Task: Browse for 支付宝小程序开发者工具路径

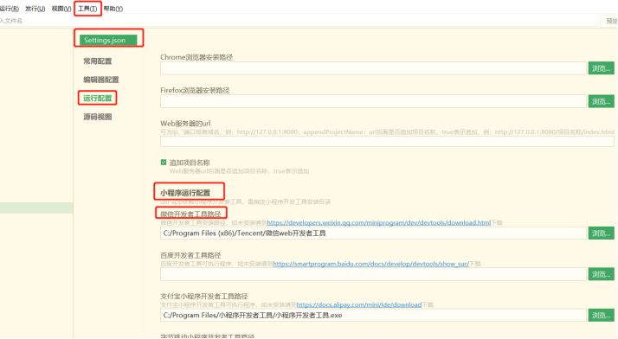Action: pos(601,315)
